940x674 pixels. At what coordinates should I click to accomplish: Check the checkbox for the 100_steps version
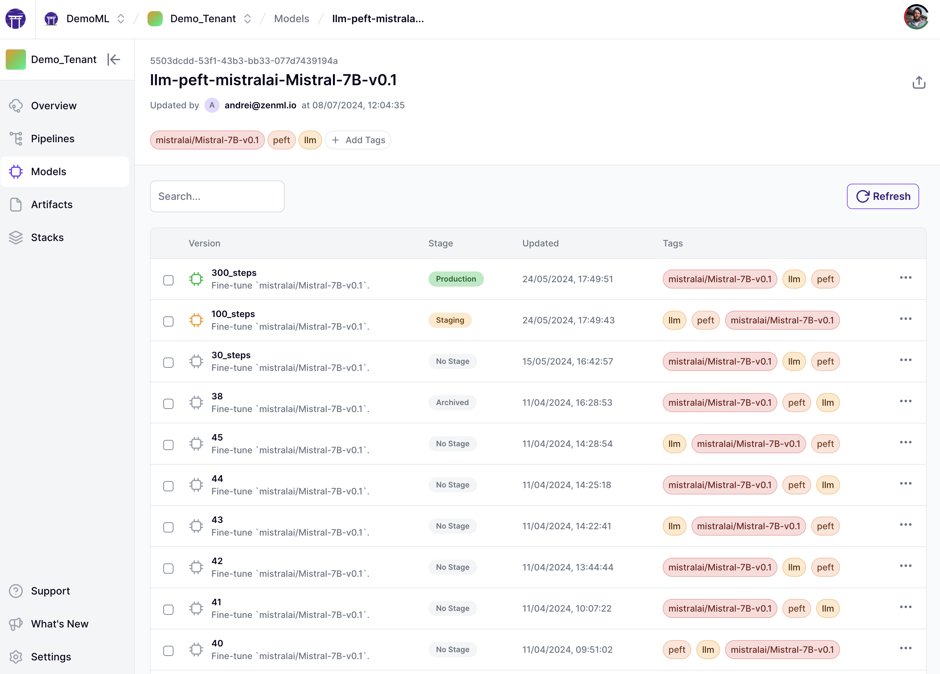168,321
